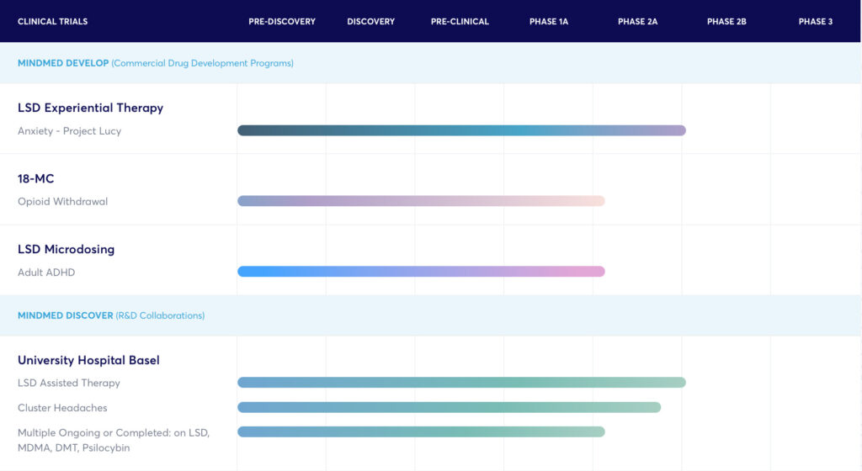Open the LSD Experiential Therapy program title
The height and width of the screenshot is (471, 862).
[91, 108]
